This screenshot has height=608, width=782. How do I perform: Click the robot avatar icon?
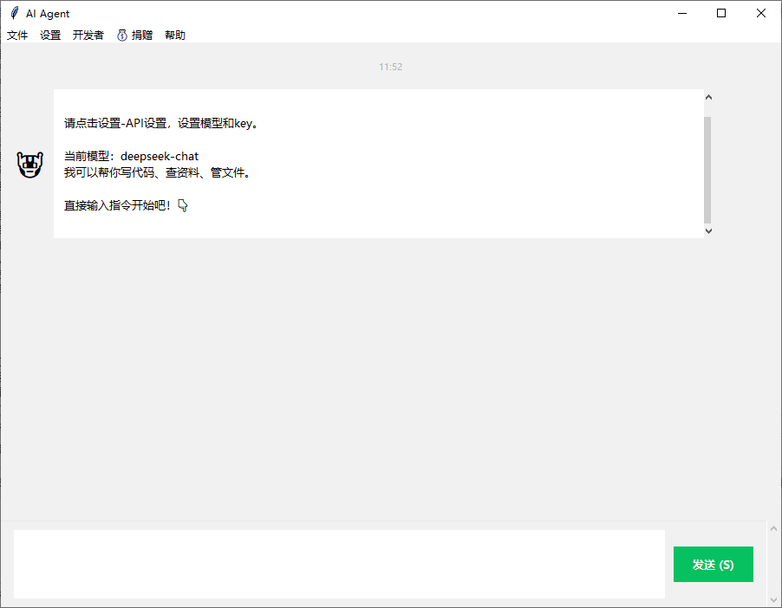29,165
